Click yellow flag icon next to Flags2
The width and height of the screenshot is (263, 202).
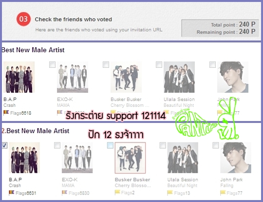point(117,192)
